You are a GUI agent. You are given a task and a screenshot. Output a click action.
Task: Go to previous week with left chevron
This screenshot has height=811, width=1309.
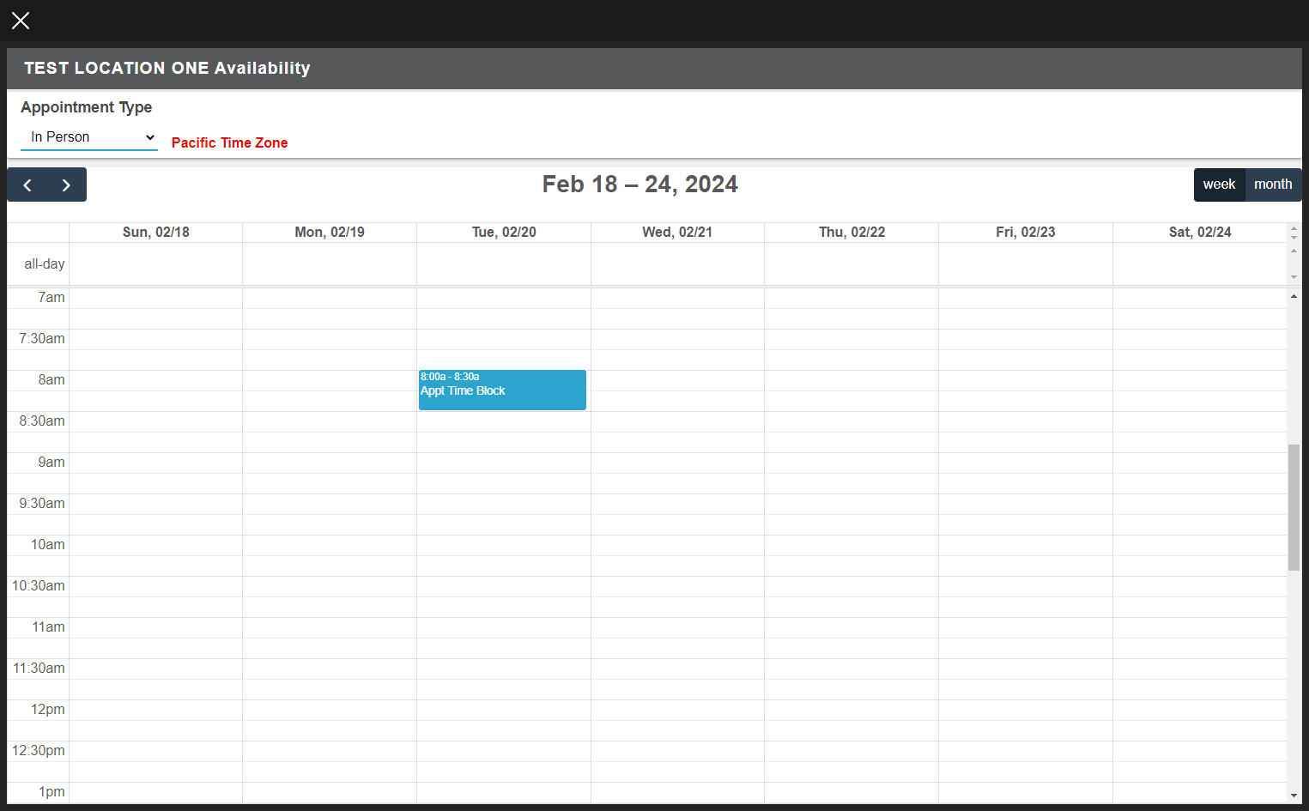click(x=27, y=185)
